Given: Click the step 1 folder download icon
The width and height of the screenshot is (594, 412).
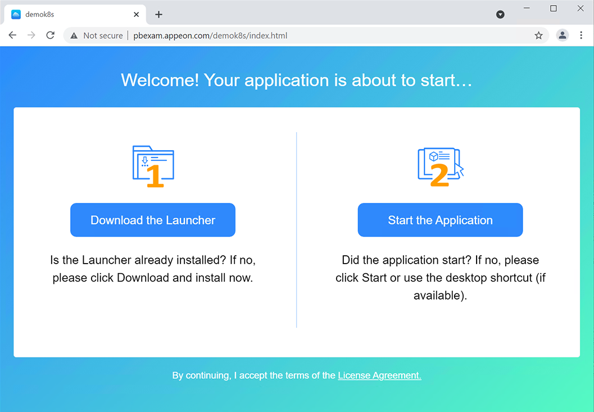Looking at the screenshot, I should click(153, 166).
